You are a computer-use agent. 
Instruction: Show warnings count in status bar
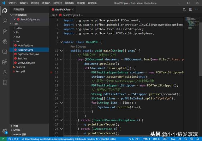[x=16, y=139]
